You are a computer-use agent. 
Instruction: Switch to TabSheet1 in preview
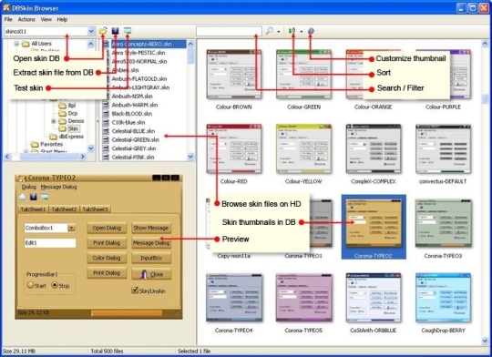click(x=33, y=209)
